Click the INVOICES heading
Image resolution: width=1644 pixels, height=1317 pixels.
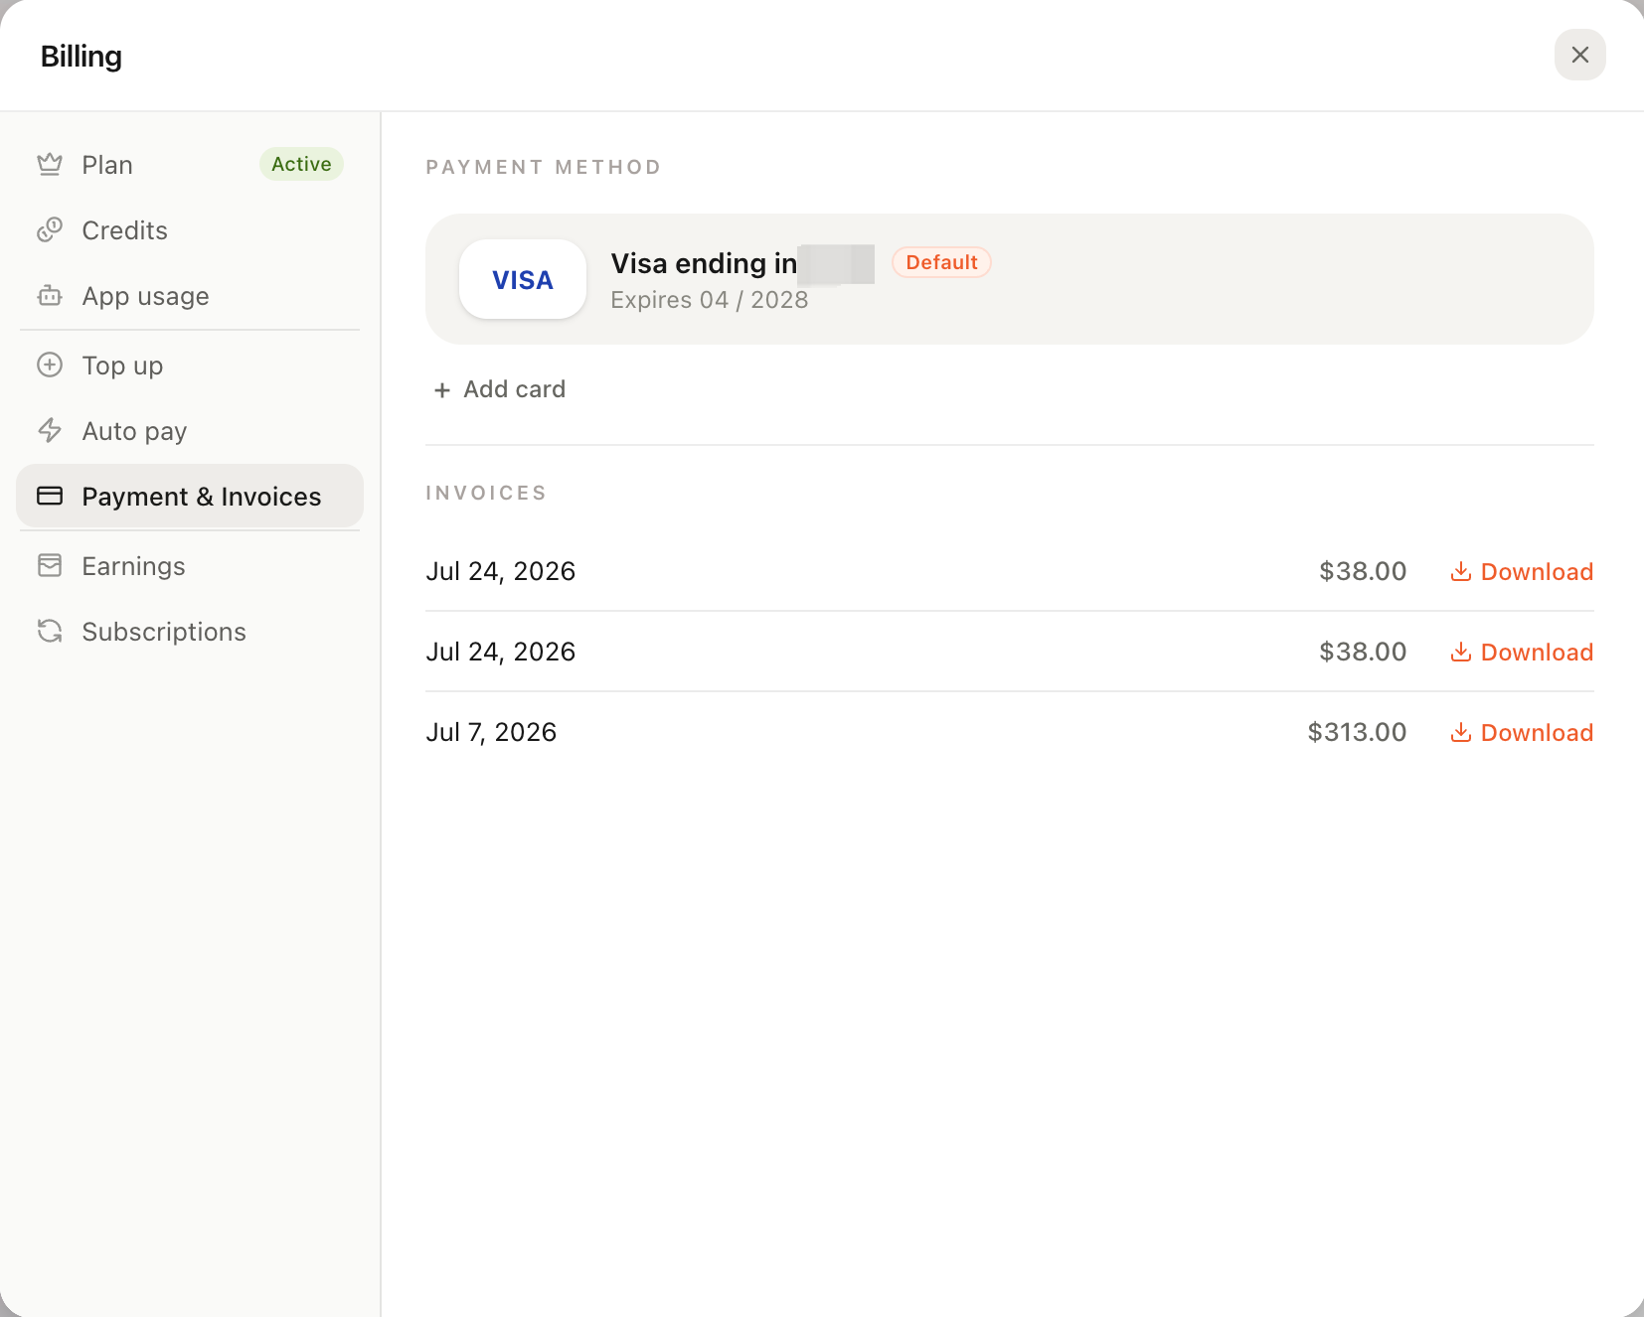coord(486,493)
